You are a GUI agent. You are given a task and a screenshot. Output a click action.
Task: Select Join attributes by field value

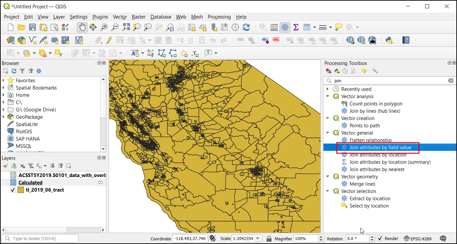(380, 148)
